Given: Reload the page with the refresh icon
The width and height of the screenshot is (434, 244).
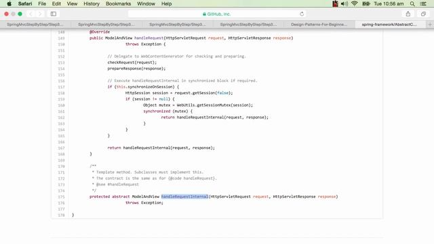Looking at the screenshot, I should 302,14.
